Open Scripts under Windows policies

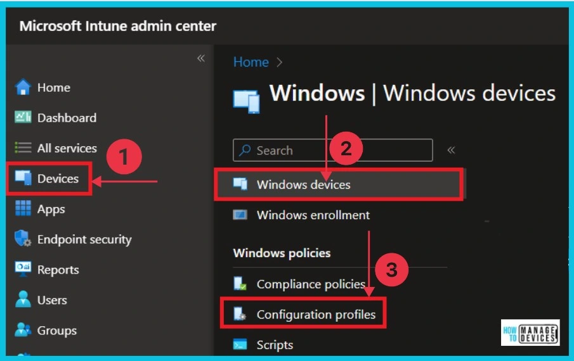(275, 345)
